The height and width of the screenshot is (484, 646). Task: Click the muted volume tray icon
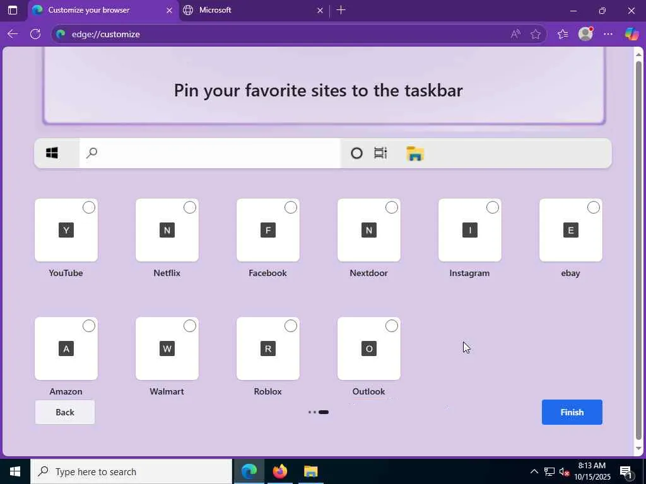click(565, 471)
